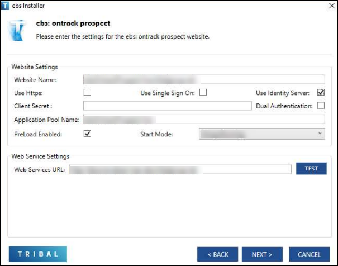Click the 'Web Service Settings' group label
The height and width of the screenshot is (266, 338).
pos(41,156)
